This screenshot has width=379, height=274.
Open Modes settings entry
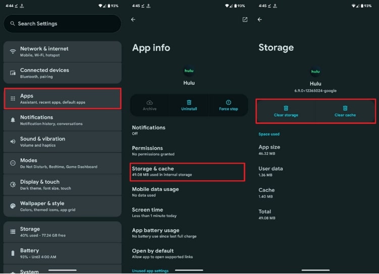(x=63, y=163)
